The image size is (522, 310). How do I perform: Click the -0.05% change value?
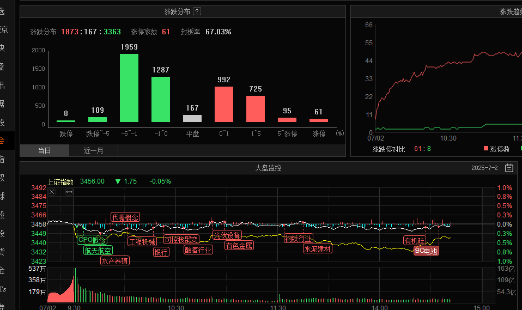(x=160, y=181)
